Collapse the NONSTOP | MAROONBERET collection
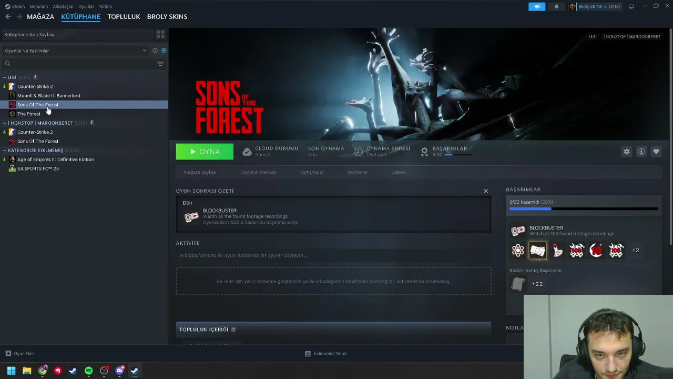The height and width of the screenshot is (379, 673). click(5, 123)
